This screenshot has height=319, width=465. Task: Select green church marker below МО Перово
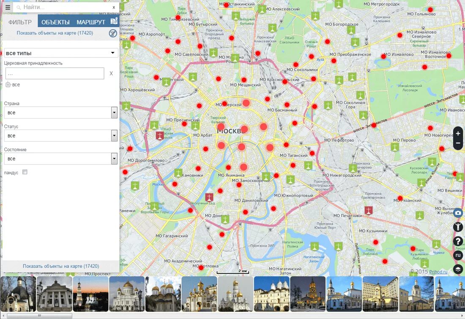(395, 147)
